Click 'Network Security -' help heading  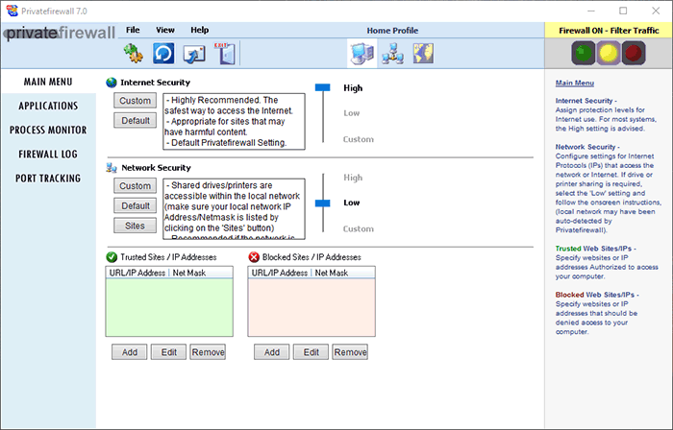587,147
